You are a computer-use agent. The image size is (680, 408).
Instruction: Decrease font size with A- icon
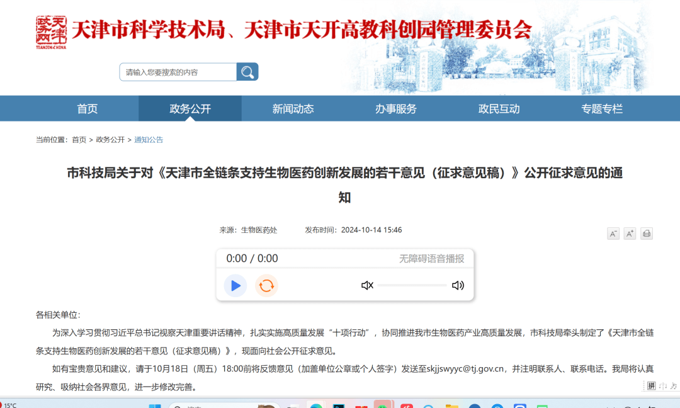[x=613, y=234]
